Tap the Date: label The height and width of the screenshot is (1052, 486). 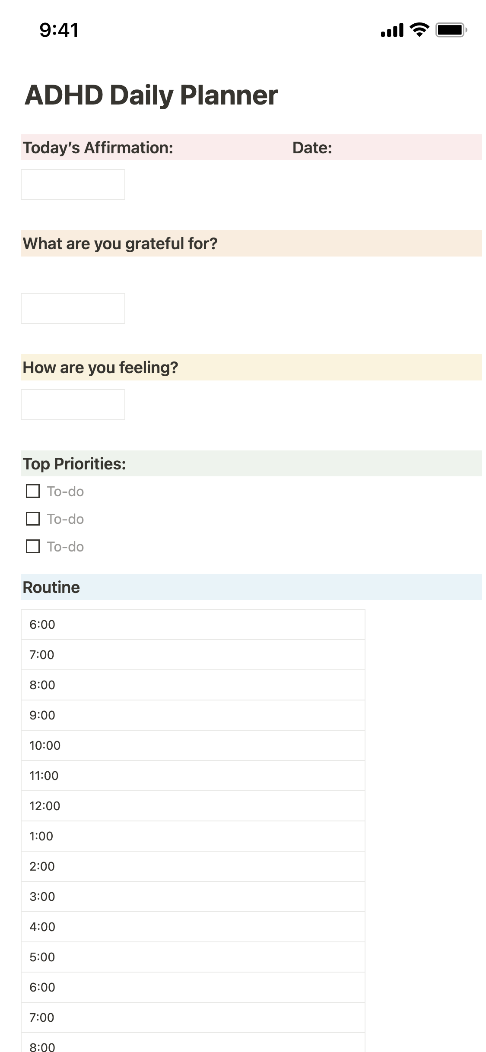[312, 148]
